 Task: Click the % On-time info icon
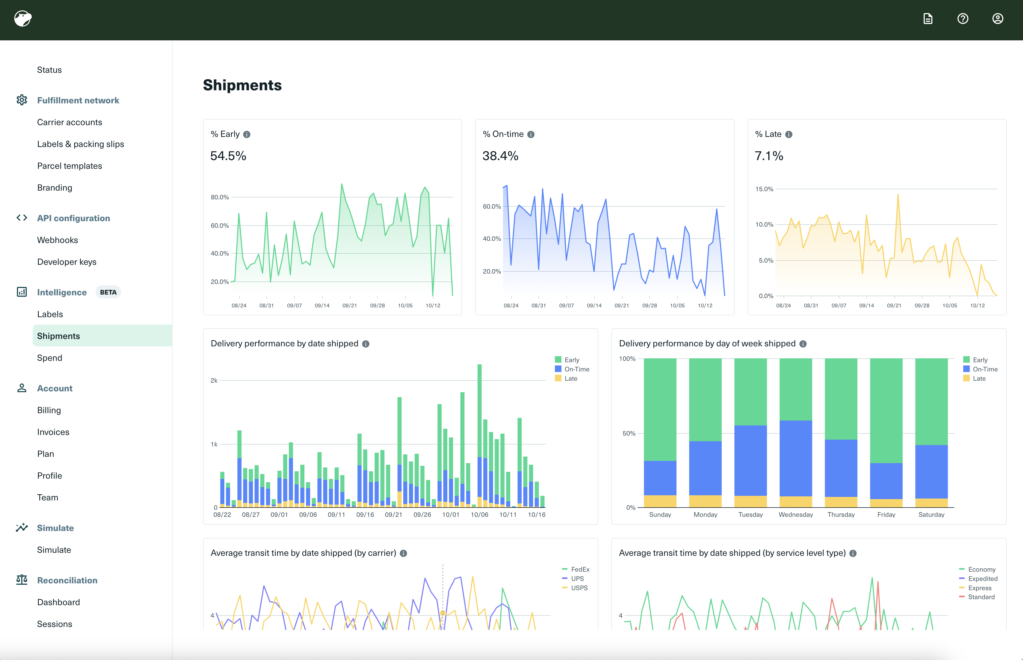pos(531,134)
